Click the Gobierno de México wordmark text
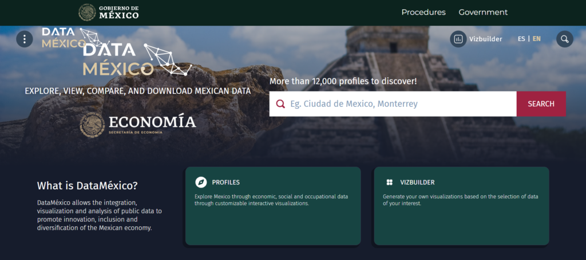Viewport: 586px width, 260px height. pyautogui.click(x=119, y=13)
